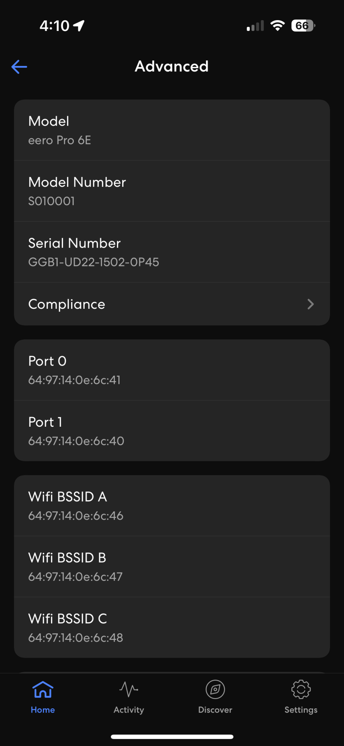Expand Compliance using the chevron arrow
344x746 pixels.
(310, 304)
